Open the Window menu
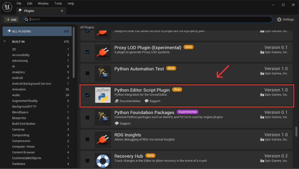The width and height of the screenshot is (299, 169). pyautogui.click(x=43, y=3)
